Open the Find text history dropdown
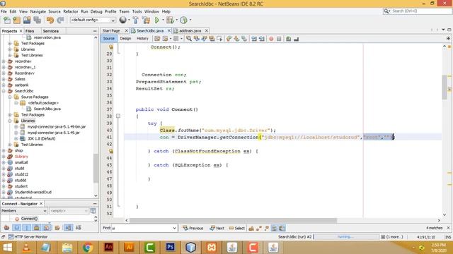 coord(174,228)
